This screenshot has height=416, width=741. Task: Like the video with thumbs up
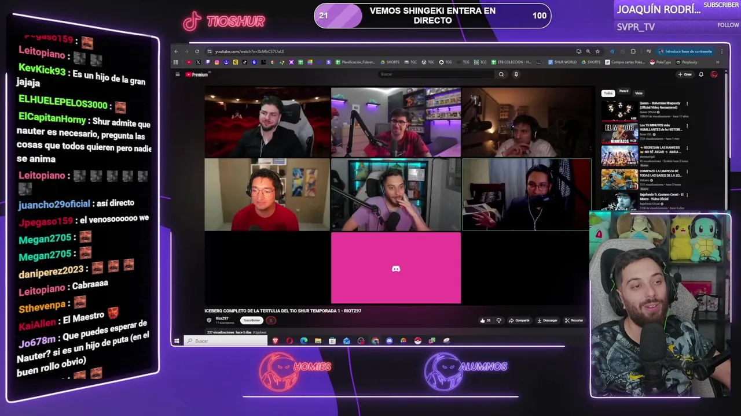tap(485, 321)
